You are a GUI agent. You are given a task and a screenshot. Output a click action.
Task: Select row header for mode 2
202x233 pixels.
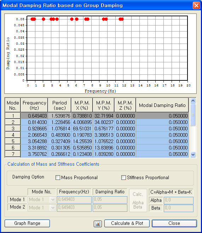[x=13, y=122]
